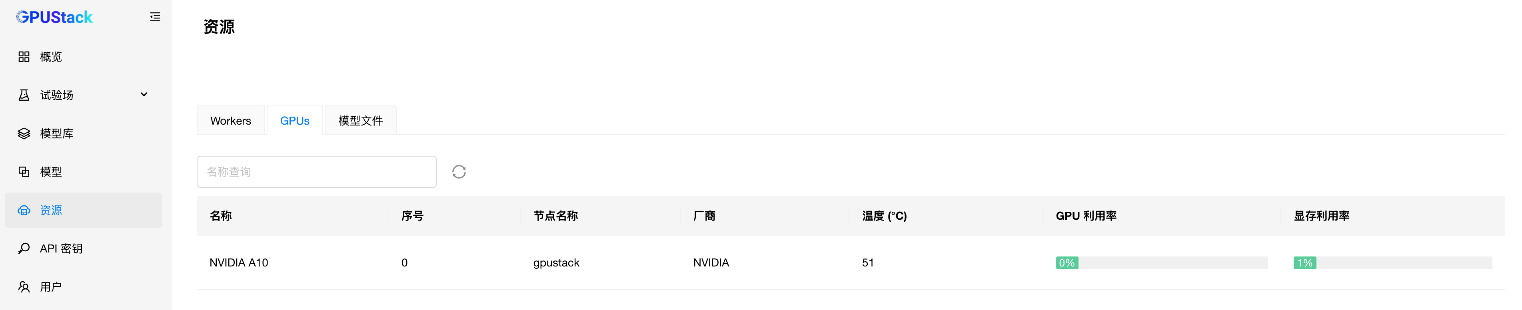Open the 模型文件 tab
This screenshot has height=310, width=1522.
360,121
